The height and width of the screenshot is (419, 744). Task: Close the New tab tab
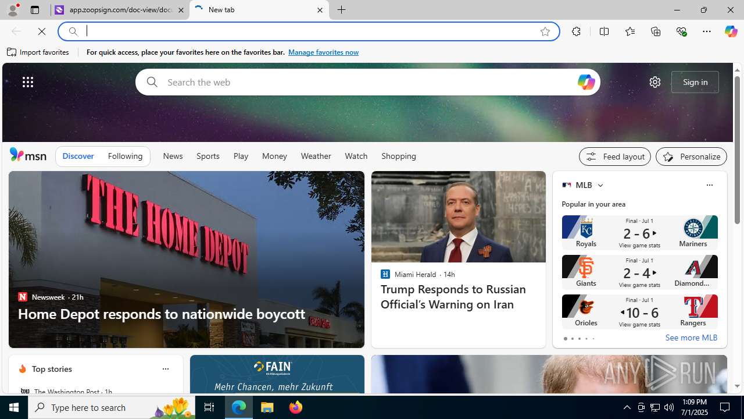pyautogui.click(x=320, y=10)
